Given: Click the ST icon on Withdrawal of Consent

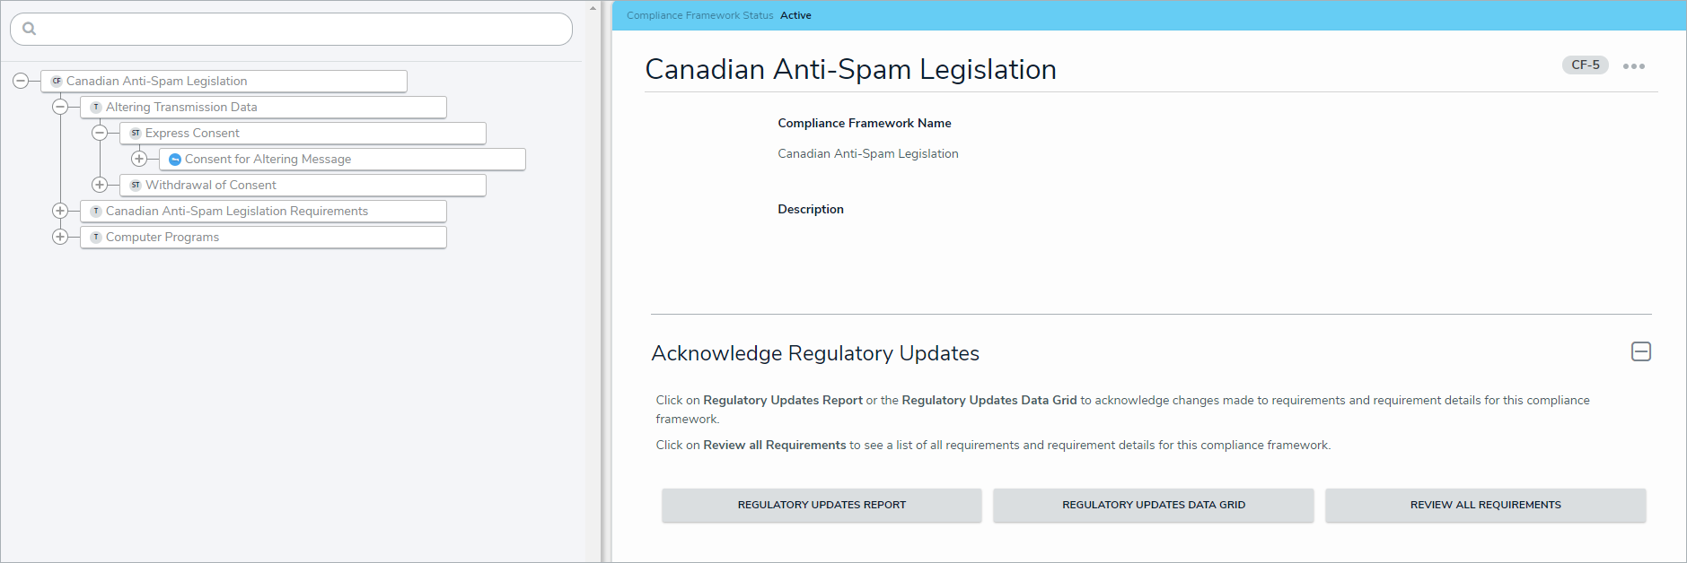Looking at the screenshot, I should (136, 185).
